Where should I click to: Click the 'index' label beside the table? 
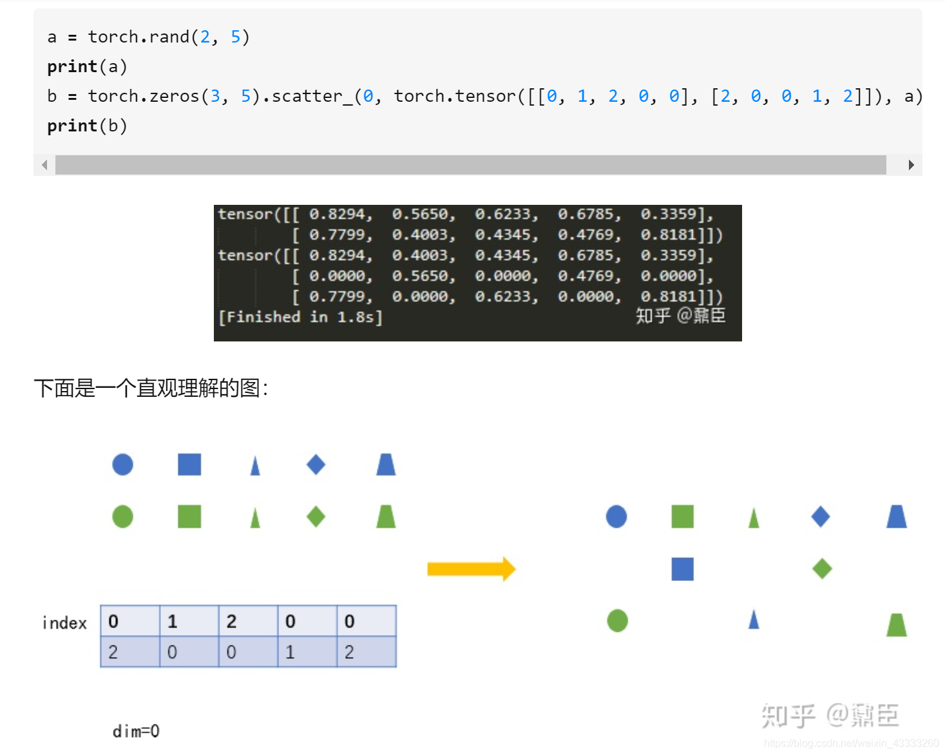[x=64, y=623]
